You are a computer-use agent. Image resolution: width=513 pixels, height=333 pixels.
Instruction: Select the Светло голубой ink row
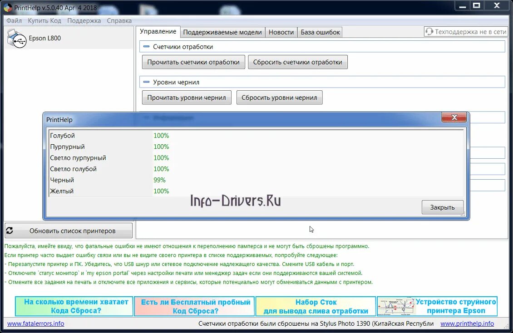(256, 169)
